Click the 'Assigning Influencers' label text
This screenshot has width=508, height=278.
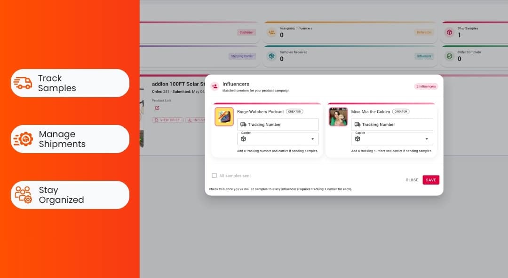pos(296,29)
